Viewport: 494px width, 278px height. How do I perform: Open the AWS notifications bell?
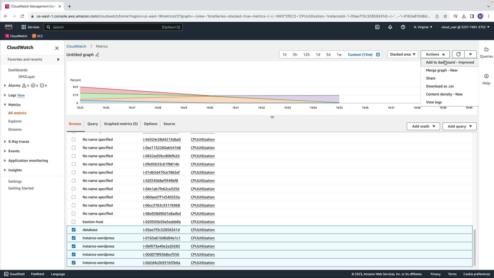click(390, 27)
